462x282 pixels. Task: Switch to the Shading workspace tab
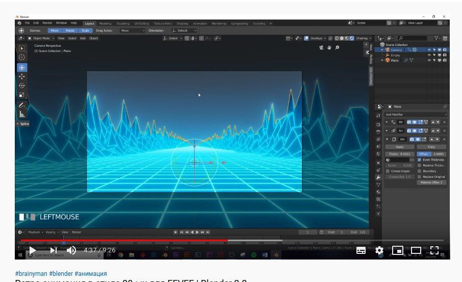(x=182, y=24)
